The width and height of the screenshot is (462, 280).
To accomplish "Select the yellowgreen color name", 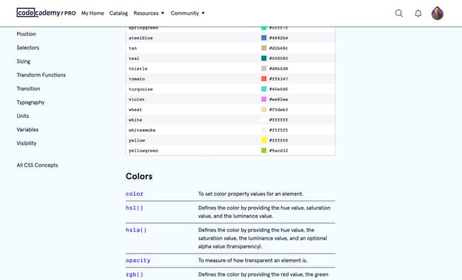I will (x=143, y=151).
